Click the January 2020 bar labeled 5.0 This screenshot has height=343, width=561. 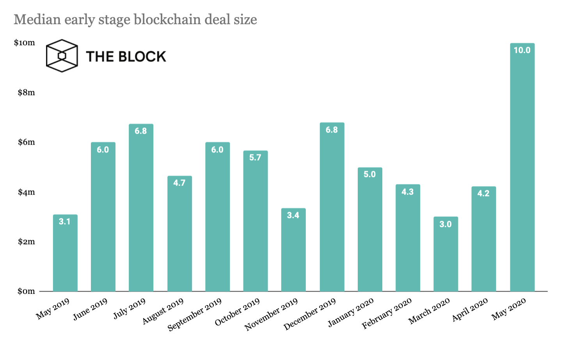[370, 230]
